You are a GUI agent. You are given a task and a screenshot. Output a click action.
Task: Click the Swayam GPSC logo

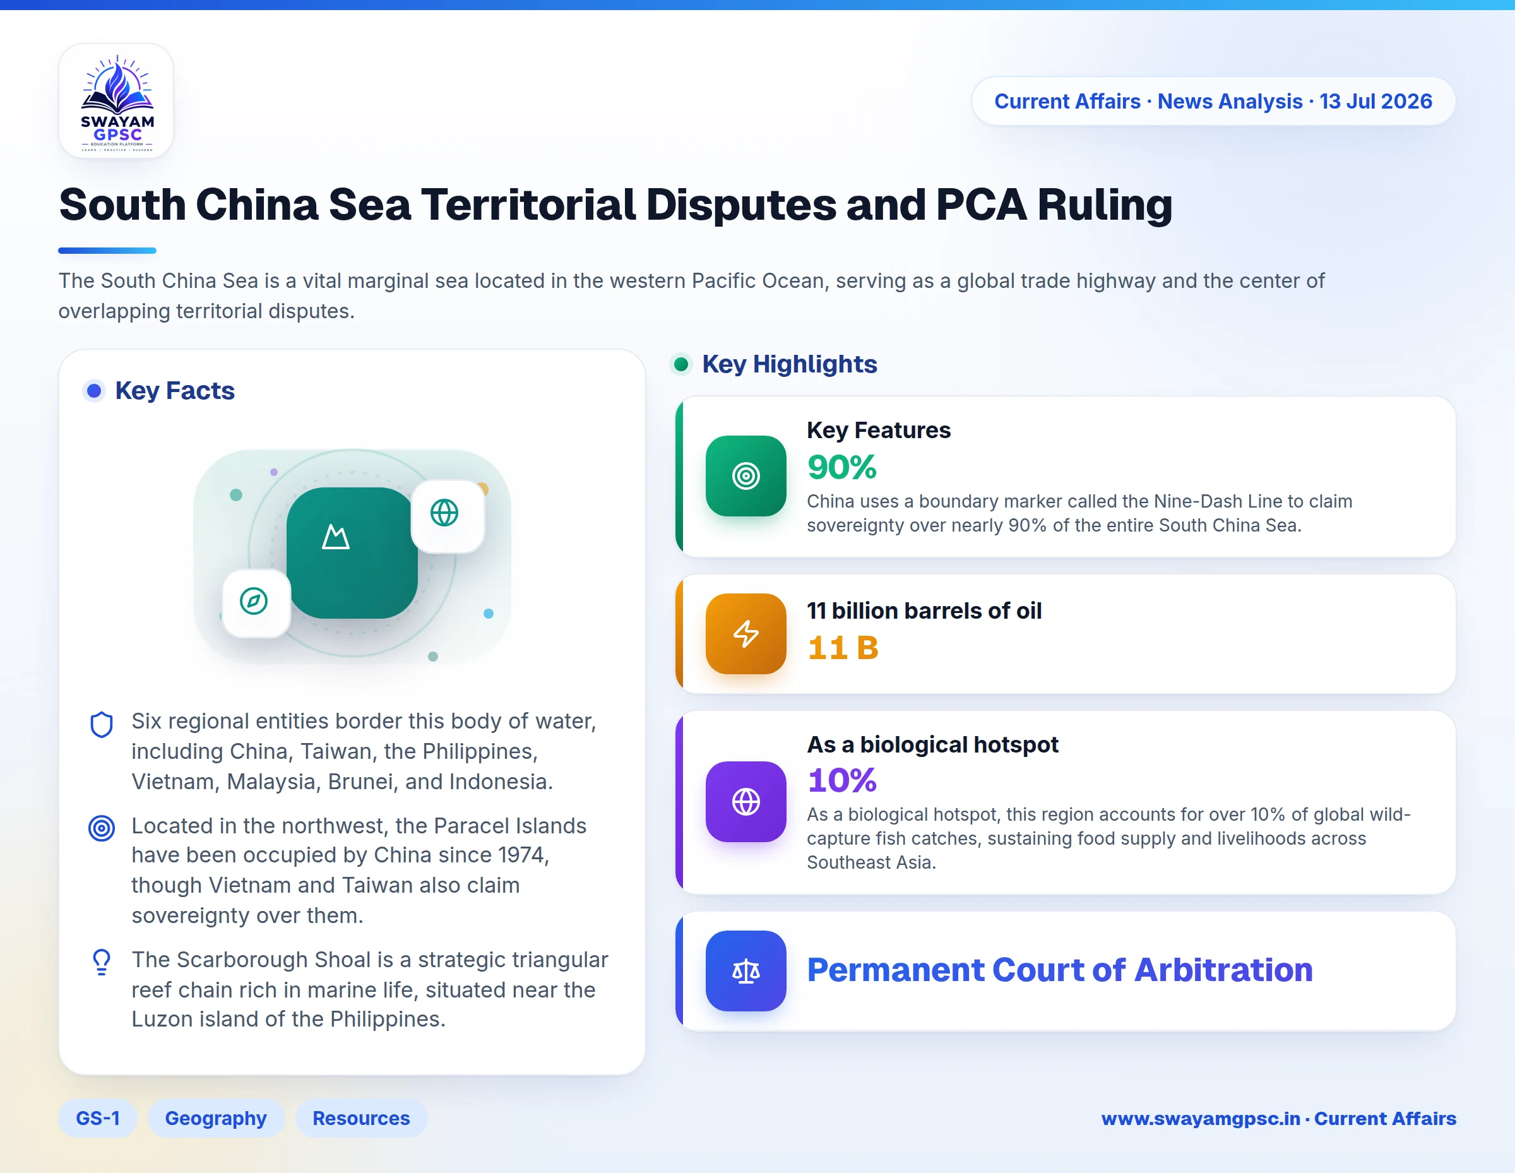click(116, 101)
